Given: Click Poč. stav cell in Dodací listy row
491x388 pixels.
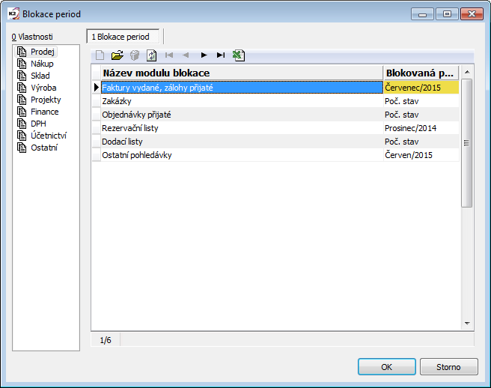Looking at the screenshot, I should point(421,142).
